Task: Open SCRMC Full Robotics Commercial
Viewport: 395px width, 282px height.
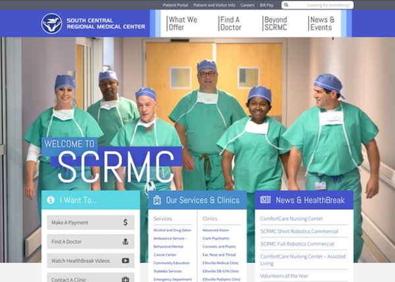Action: pos(297,244)
